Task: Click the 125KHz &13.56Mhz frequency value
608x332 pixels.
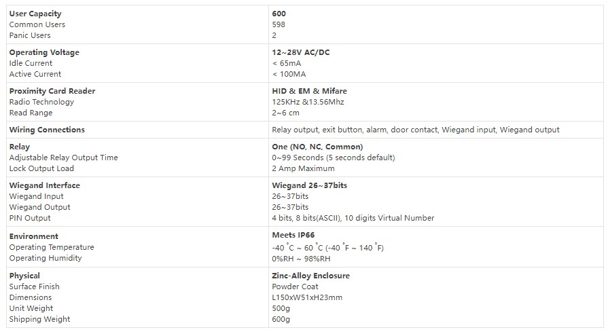Action: click(308, 102)
